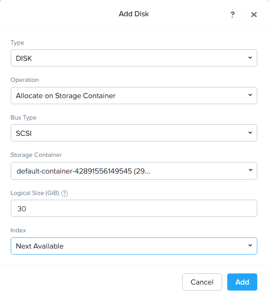Close the Add Disk dialog
268x297 pixels.
(254, 15)
